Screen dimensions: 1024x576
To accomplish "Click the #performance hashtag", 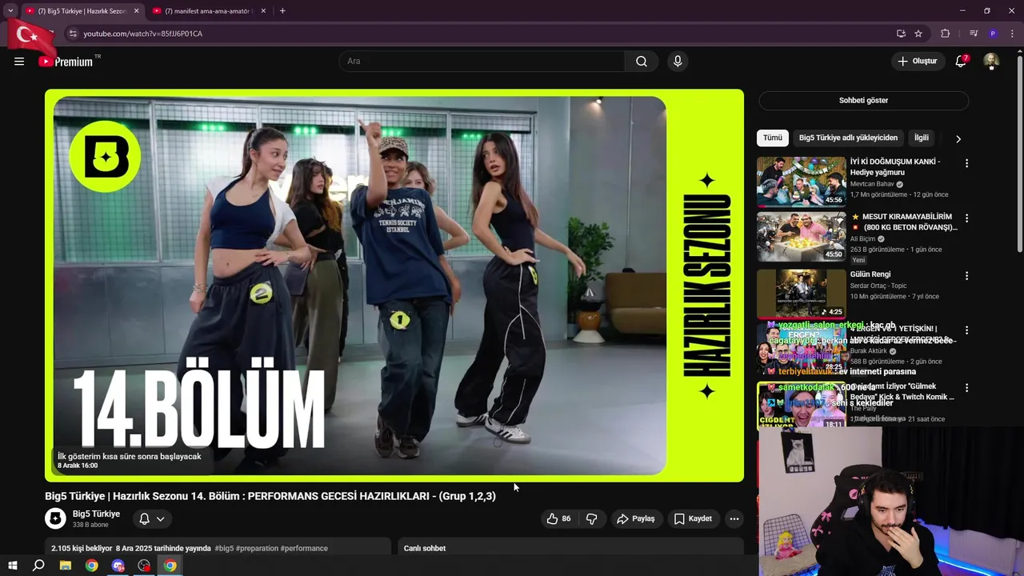I will (304, 549).
